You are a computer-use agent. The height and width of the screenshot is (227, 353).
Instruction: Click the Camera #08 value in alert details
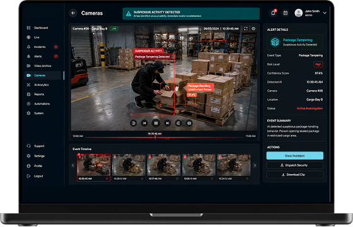(315, 91)
